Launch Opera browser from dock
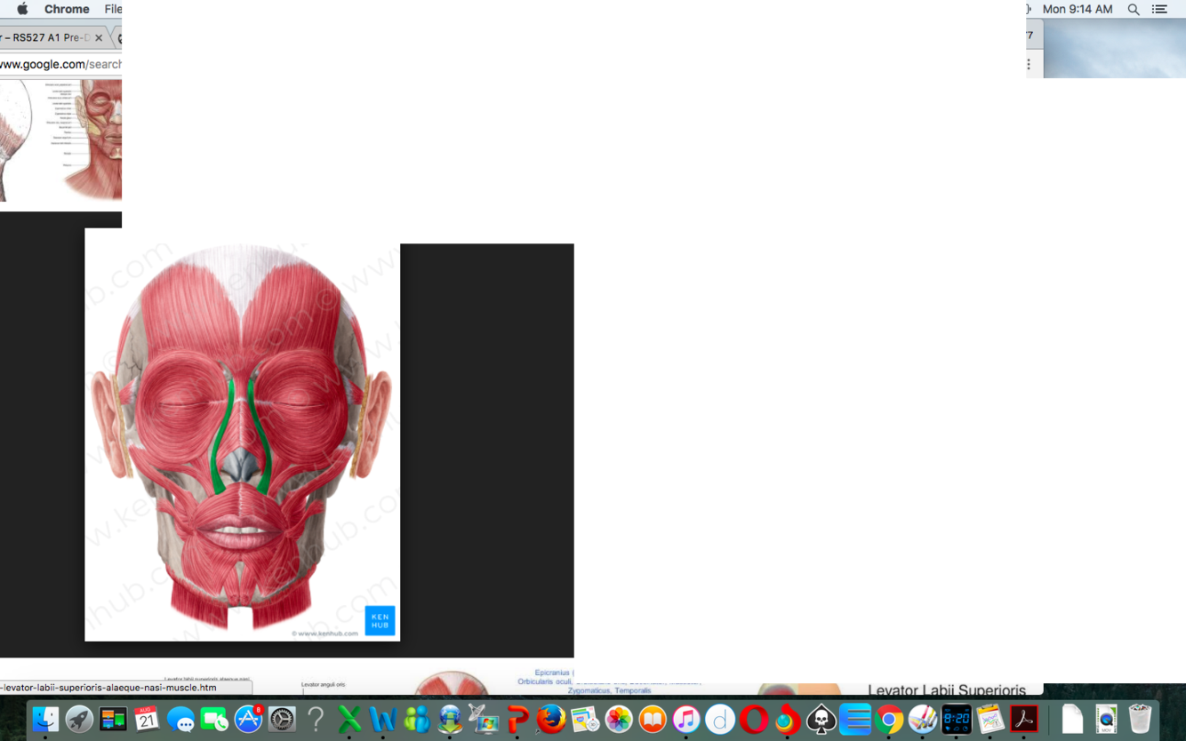 click(754, 719)
